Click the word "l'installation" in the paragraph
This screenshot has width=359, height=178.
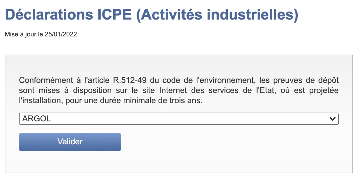pyautogui.click(x=37, y=101)
